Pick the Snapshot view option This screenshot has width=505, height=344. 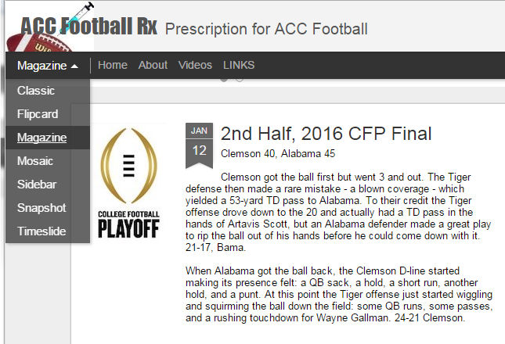(x=41, y=208)
